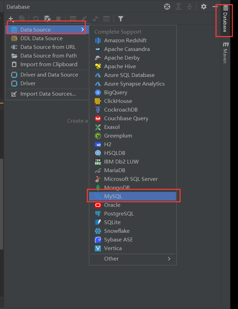Click the Filter funnel icon
This screenshot has height=309, width=238.
(x=121, y=19)
